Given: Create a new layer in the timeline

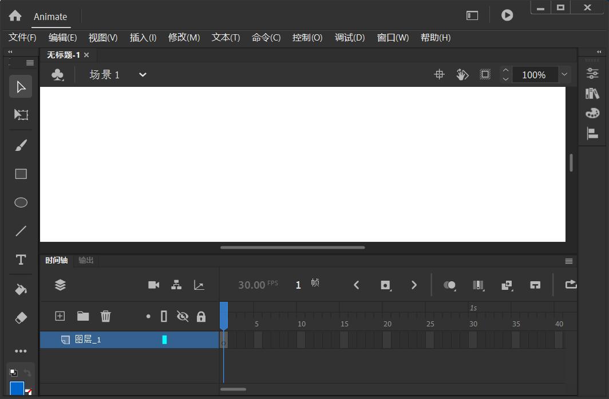Looking at the screenshot, I should [x=60, y=316].
